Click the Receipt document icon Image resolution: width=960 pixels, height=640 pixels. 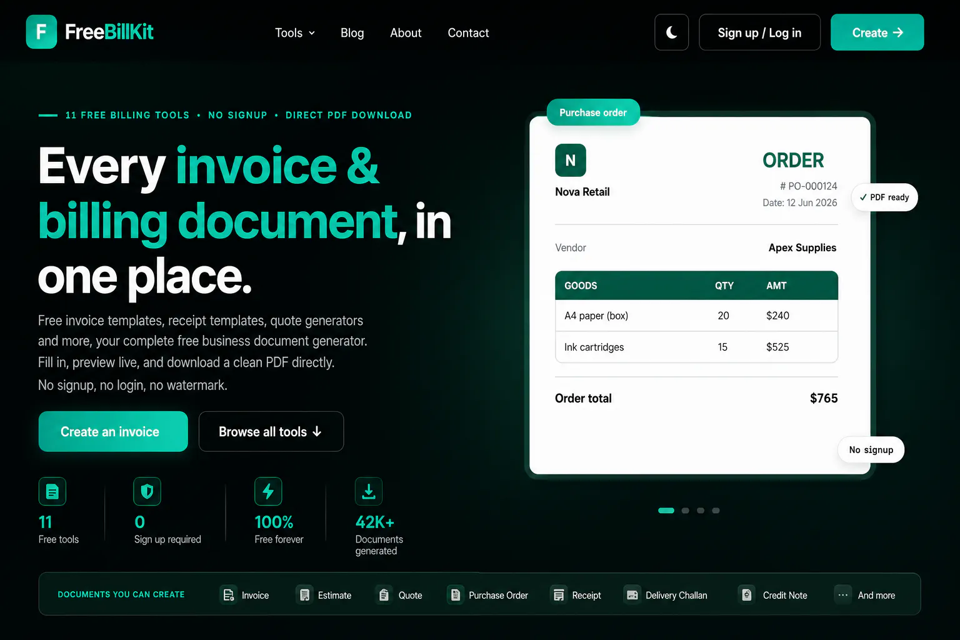point(559,595)
